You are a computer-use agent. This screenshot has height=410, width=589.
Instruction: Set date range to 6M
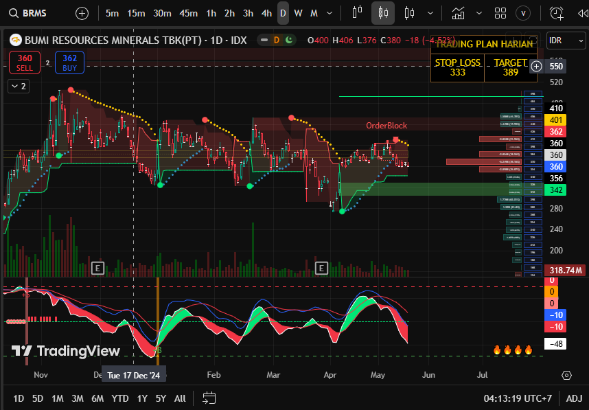click(97, 398)
